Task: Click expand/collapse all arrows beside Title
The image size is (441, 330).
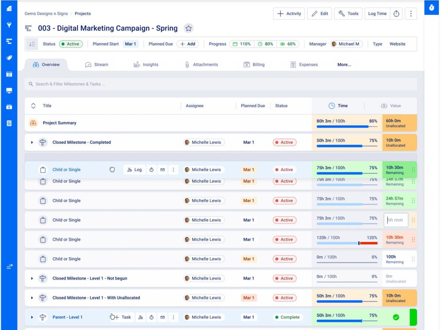Action: tap(33, 106)
